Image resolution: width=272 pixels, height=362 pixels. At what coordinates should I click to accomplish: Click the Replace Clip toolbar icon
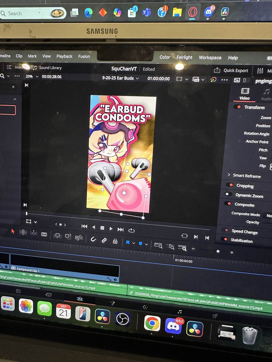point(79,237)
